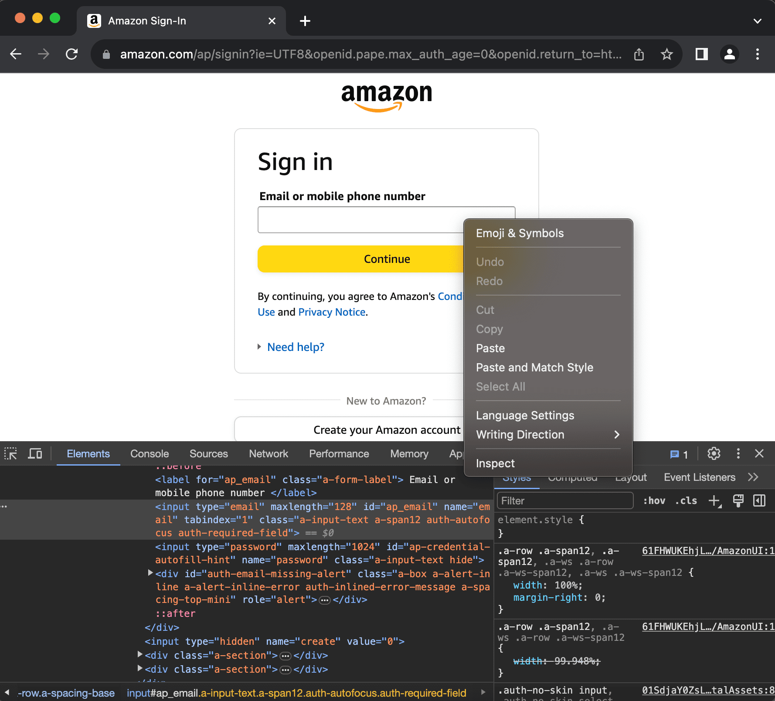Open the Event Listeners tab
775x701 pixels.
pyautogui.click(x=700, y=477)
